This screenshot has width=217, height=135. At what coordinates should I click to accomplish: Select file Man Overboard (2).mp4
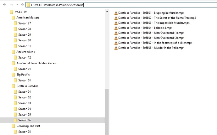(151, 38)
